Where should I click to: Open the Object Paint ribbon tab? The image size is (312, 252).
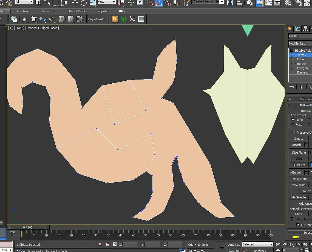pos(76,11)
